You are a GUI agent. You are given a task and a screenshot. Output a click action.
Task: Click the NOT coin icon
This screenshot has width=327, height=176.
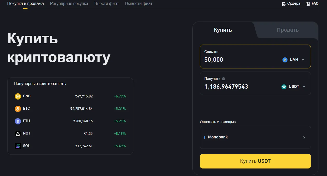click(x=18, y=133)
